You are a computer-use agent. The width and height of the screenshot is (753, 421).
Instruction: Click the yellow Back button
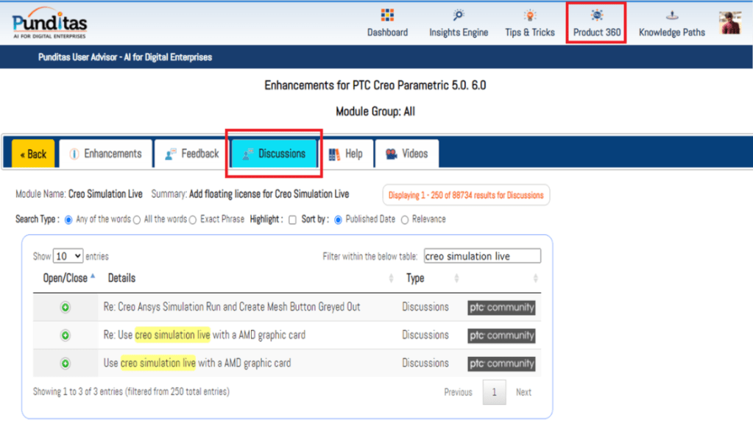click(33, 154)
